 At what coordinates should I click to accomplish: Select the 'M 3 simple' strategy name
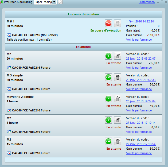[15, 75]
